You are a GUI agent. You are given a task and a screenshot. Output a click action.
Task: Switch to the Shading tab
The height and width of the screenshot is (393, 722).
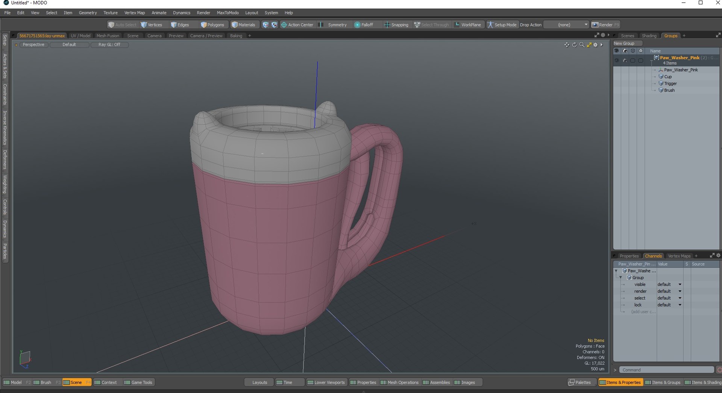point(649,36)
